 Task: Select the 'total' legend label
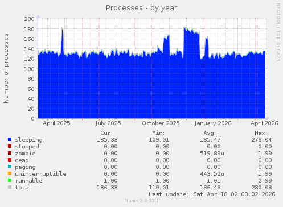click(23, 188)
